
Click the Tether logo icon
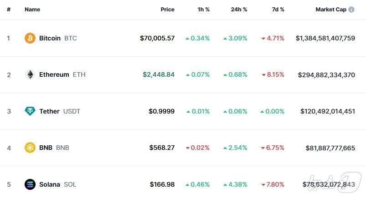pos(30,111)
